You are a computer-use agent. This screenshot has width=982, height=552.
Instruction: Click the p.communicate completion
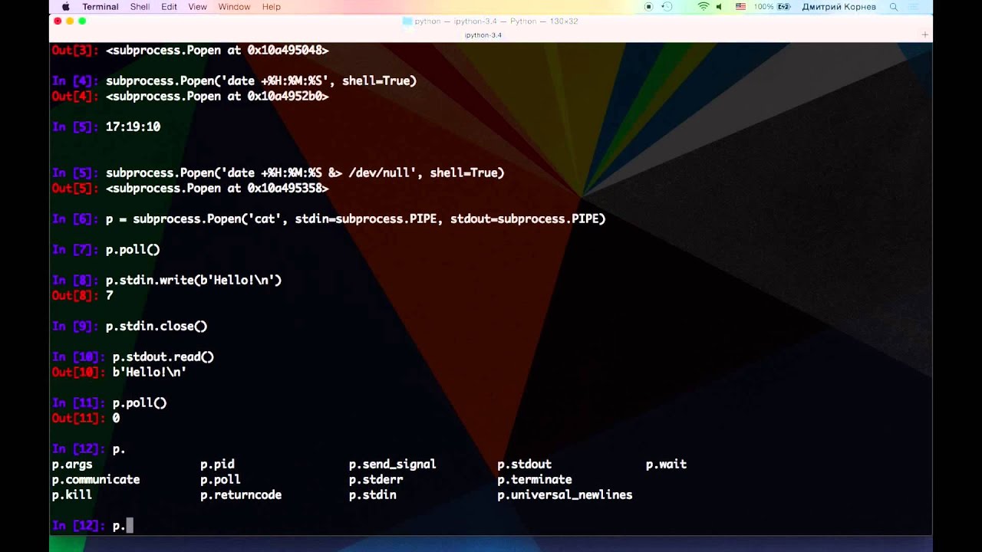pyautogui.click(x=96, y=479)
